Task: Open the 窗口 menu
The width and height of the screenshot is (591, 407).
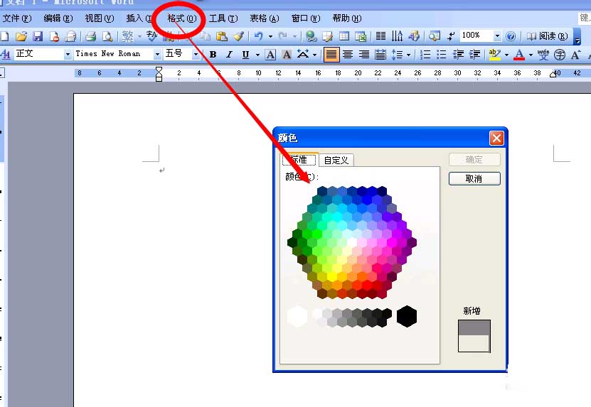Action: [306, 18]
